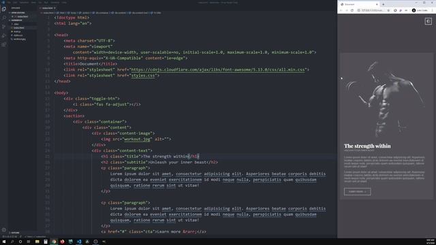Click the adjust toggle icon on the webpage

click(x=429, y=21)
